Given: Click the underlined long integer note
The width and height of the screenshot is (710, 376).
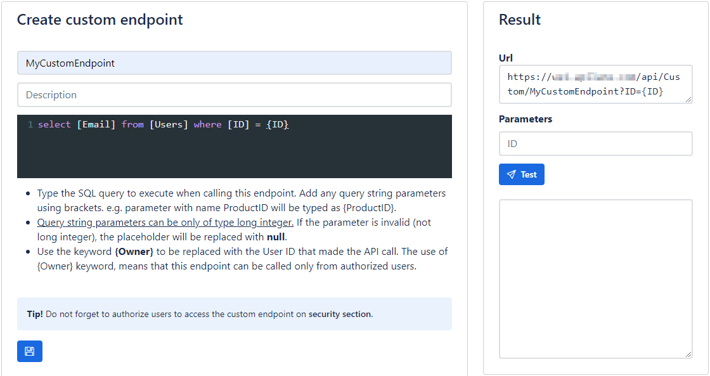Looking at the screenshot, I should point(165,222).
